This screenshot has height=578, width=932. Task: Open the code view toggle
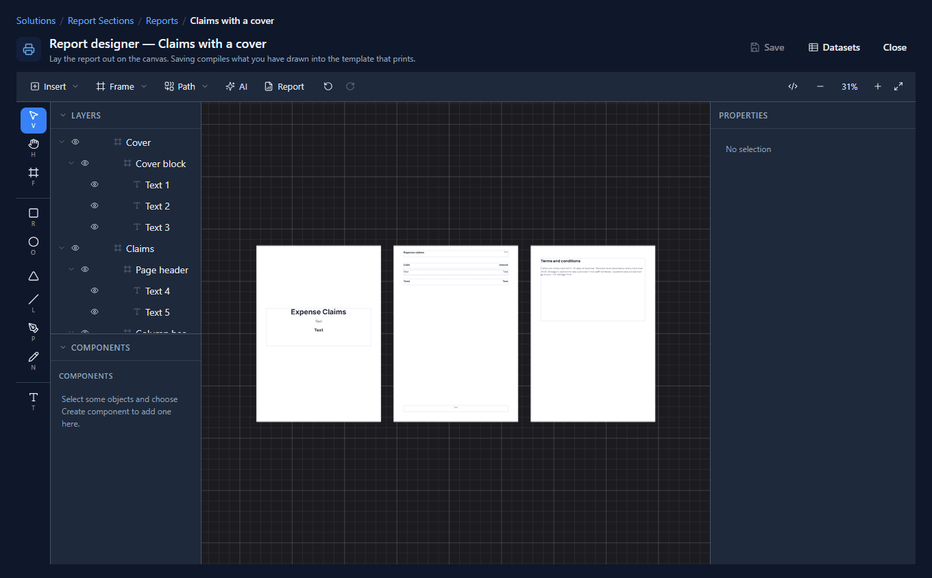click(793, 86)
